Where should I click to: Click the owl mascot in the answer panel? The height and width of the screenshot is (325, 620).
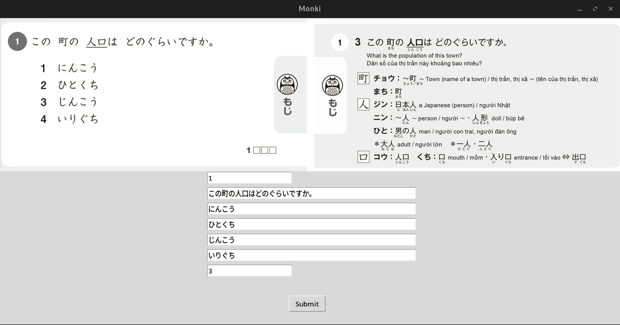[332, 86]
